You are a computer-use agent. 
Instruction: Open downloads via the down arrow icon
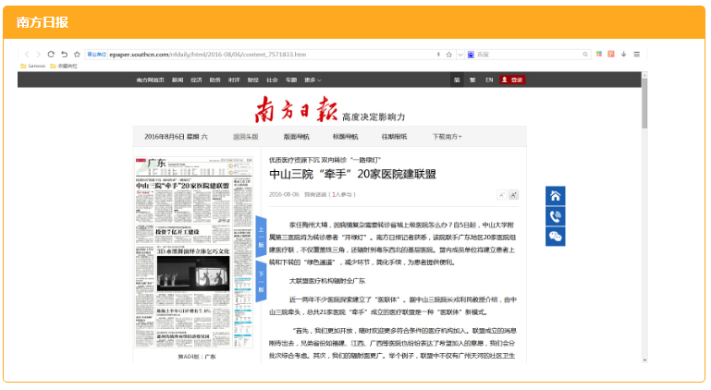point(624,54)
